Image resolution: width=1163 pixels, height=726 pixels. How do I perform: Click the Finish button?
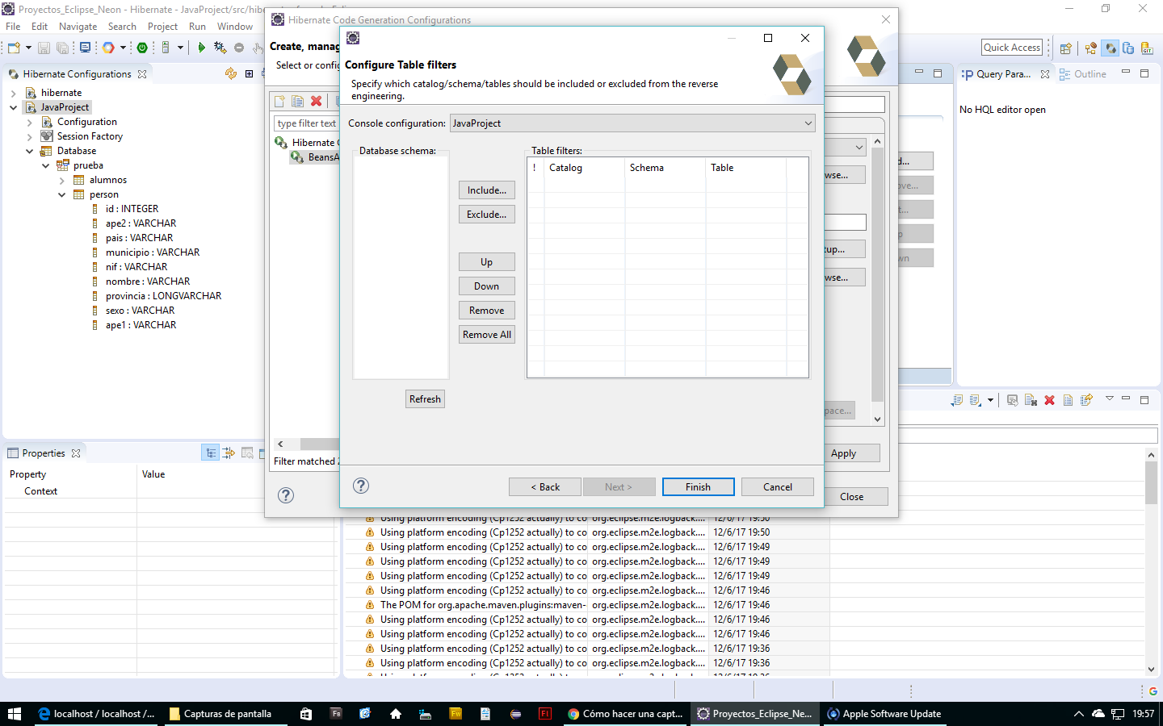699,487
